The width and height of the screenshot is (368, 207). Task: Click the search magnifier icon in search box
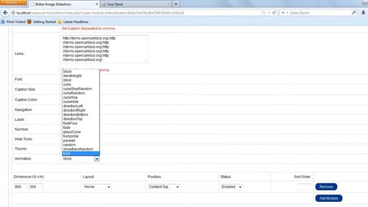click(354, 13)
